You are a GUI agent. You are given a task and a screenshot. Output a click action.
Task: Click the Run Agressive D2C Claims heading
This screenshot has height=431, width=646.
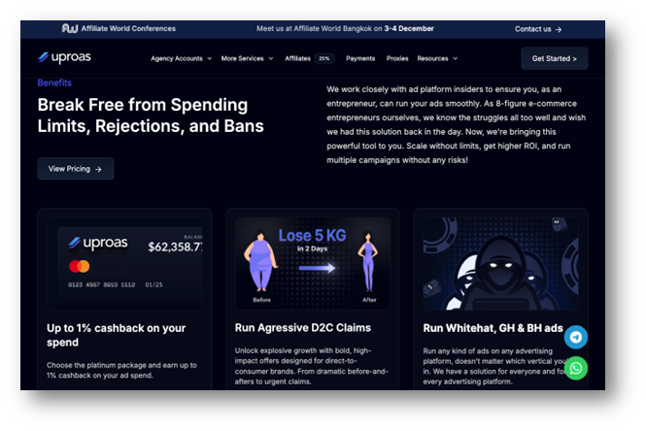pyautogui.click(x=303, y=328)
